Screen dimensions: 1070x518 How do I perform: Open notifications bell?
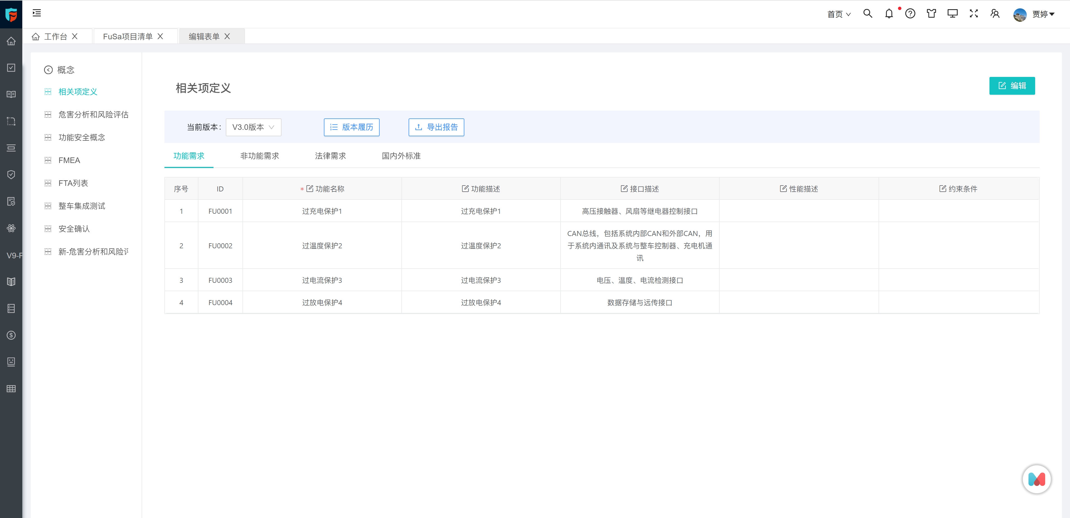tap(889, 14)
